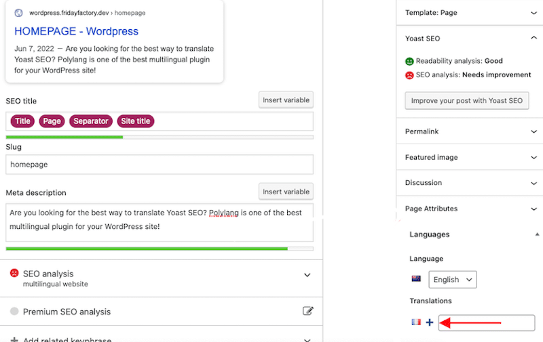Expand the SEO analysis section chevron

tap(307, 275)
